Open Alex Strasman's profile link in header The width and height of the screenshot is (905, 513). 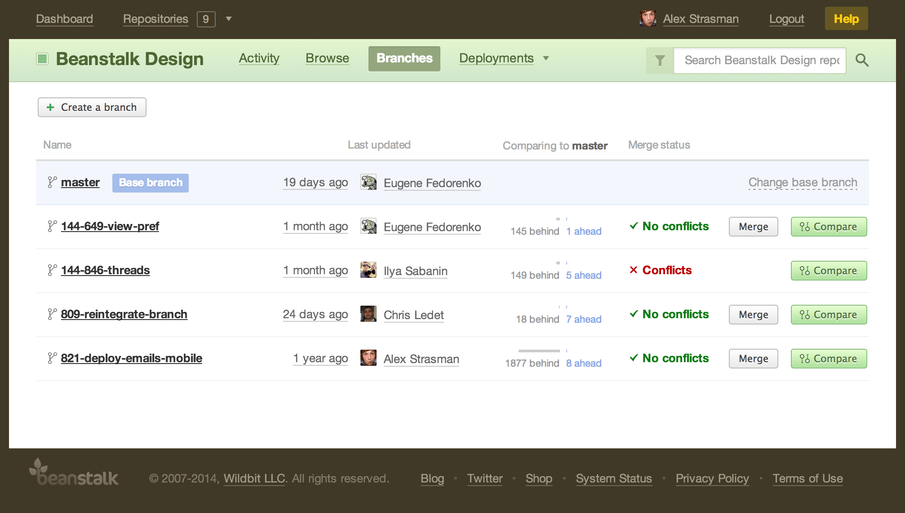click(701, 19)
